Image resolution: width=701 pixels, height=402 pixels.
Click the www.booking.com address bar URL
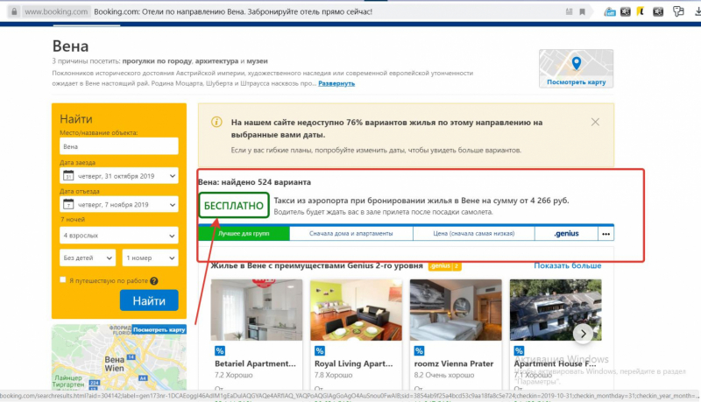56,11
